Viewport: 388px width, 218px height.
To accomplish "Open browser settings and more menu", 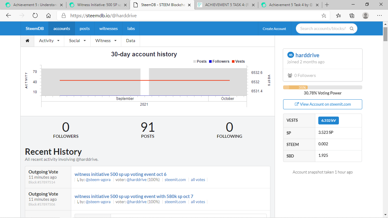I will [x=380, y=16].
